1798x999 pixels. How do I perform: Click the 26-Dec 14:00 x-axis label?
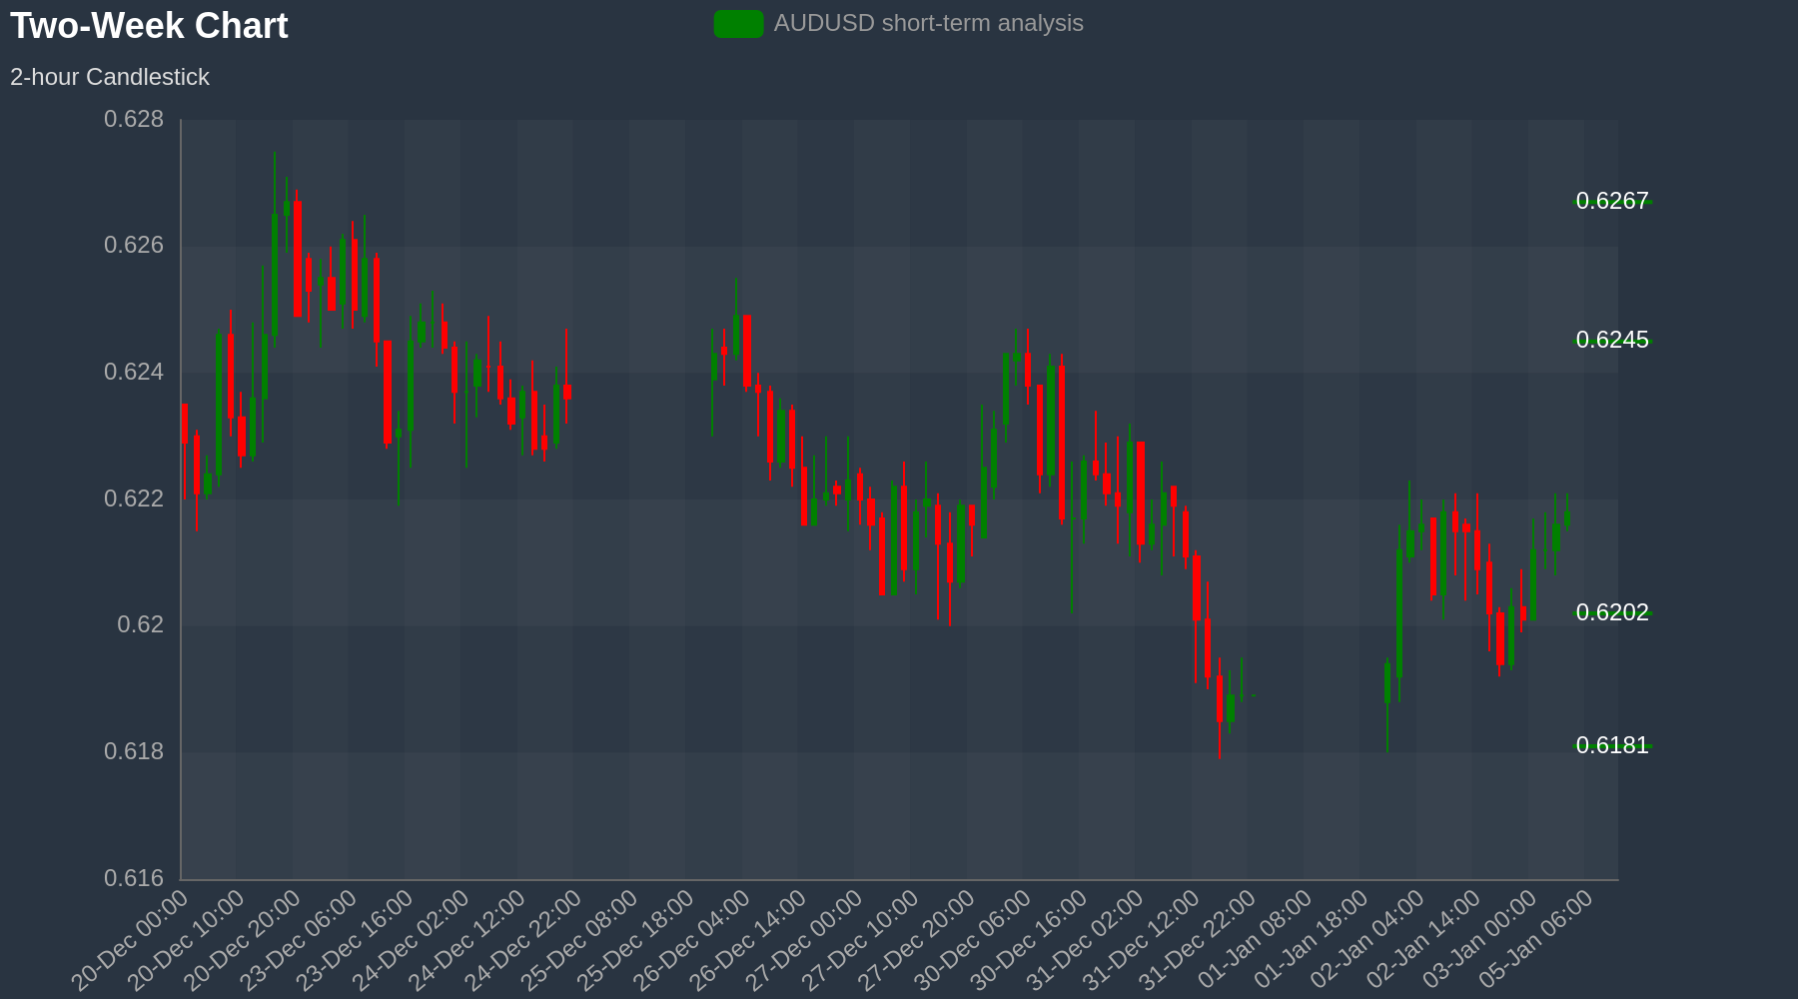(x=748, y=941)
